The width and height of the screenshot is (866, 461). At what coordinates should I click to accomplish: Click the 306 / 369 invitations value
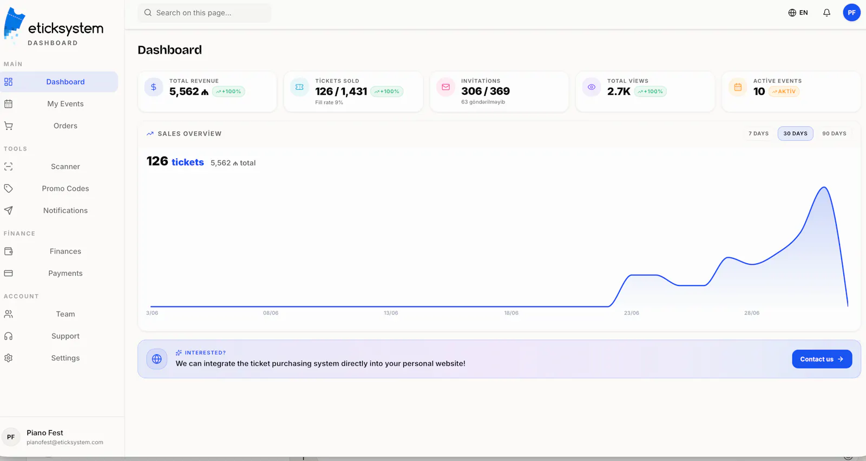tap(486, 91)
